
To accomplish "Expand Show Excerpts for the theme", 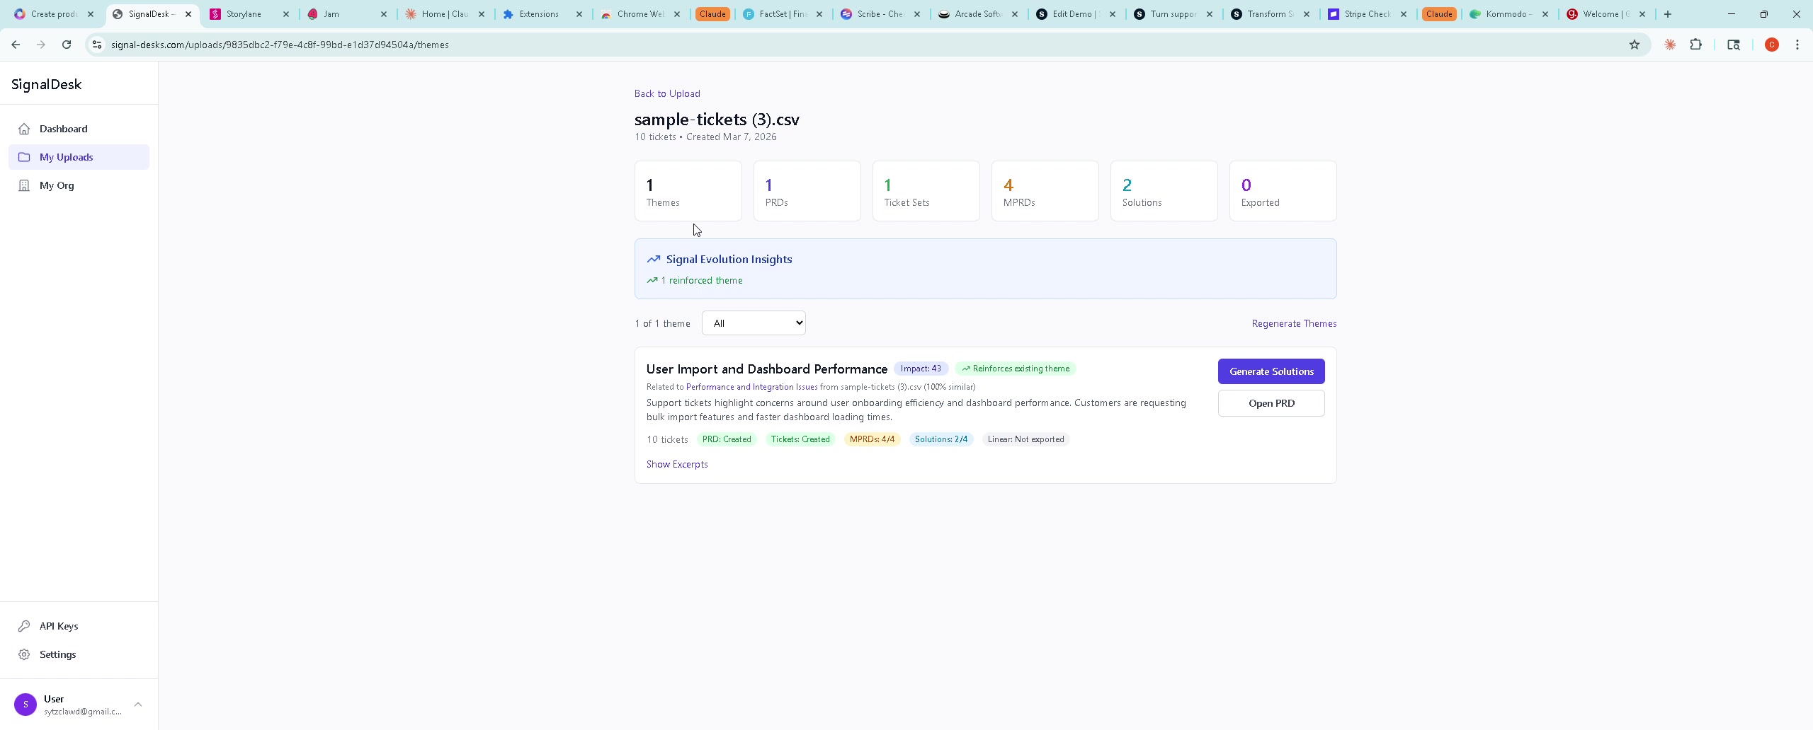I will pos(676,464).
